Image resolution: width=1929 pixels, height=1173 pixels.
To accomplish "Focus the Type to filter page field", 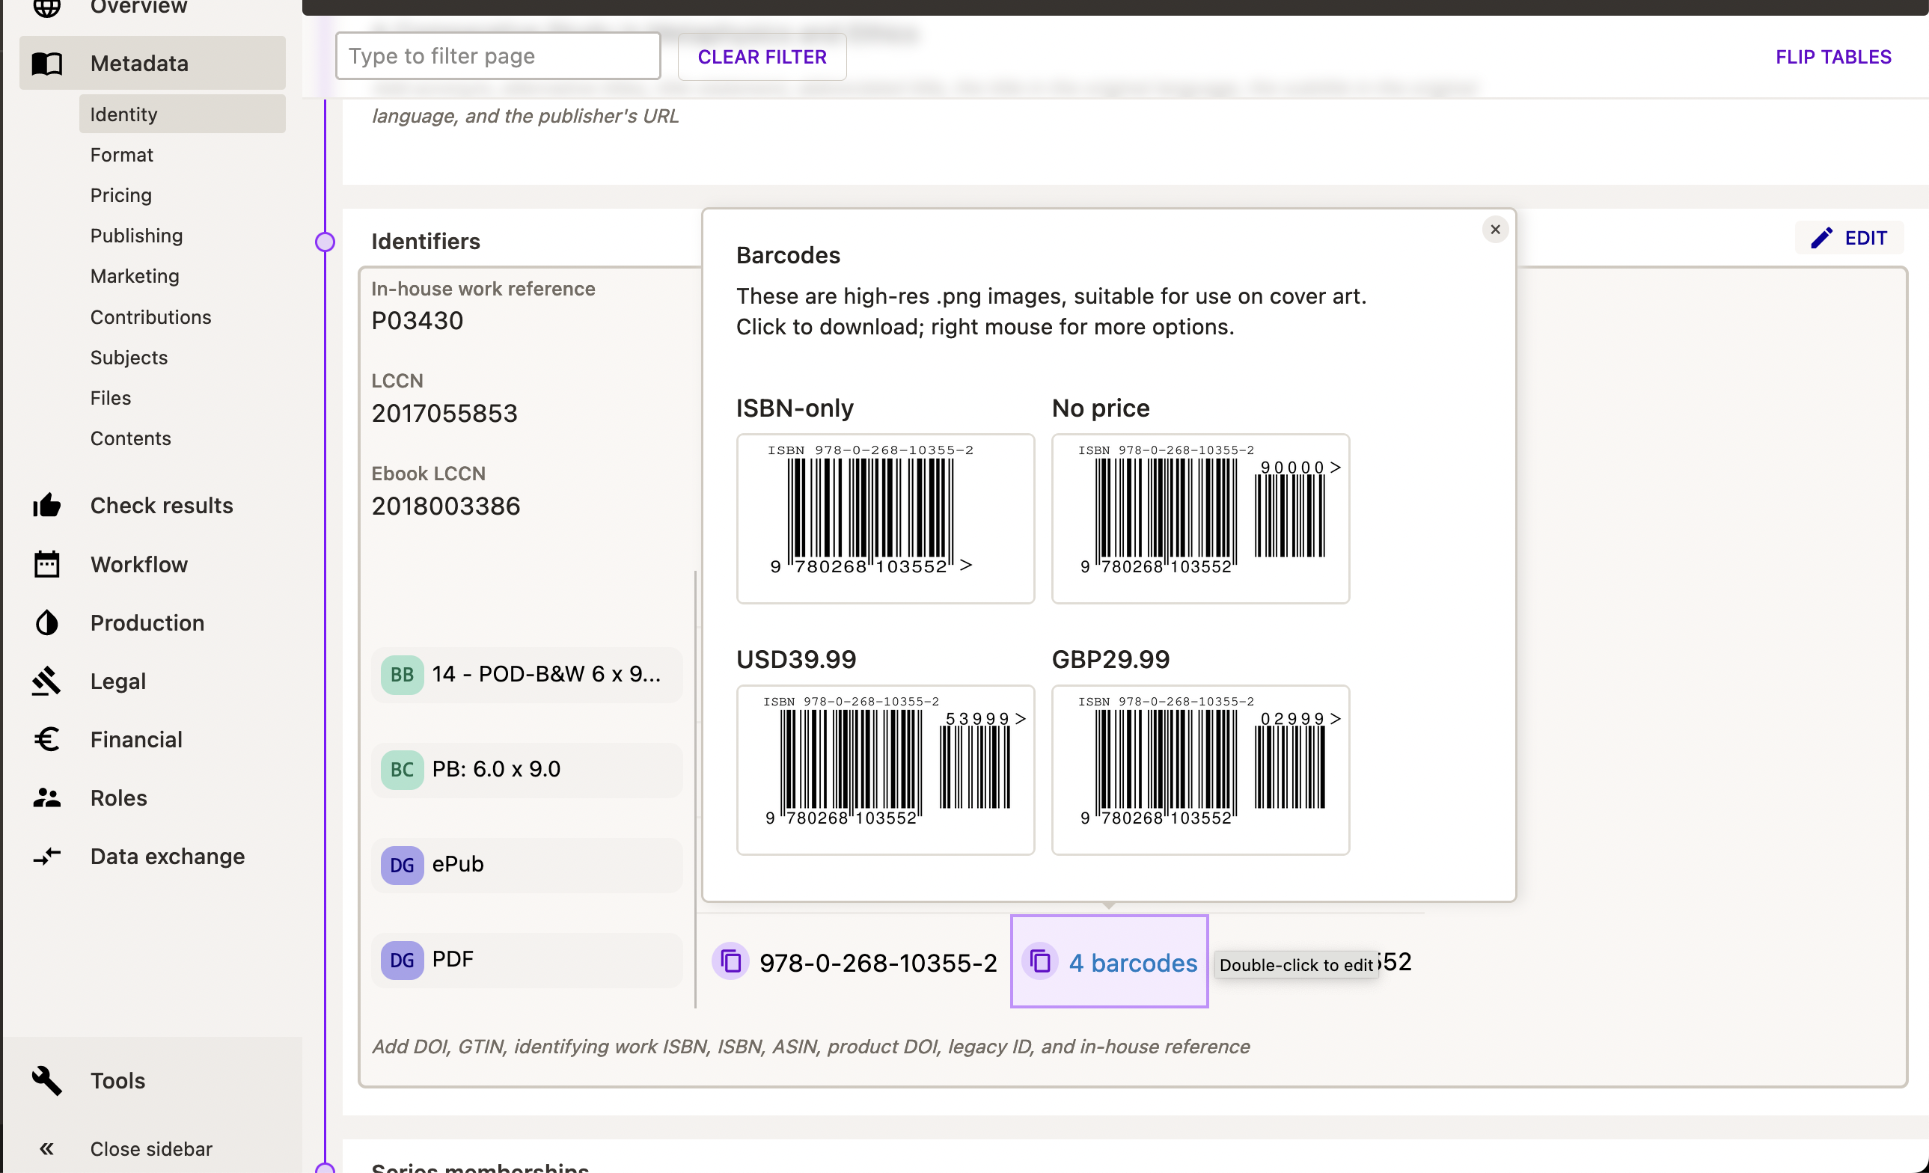I will click(x=498, y=55).
